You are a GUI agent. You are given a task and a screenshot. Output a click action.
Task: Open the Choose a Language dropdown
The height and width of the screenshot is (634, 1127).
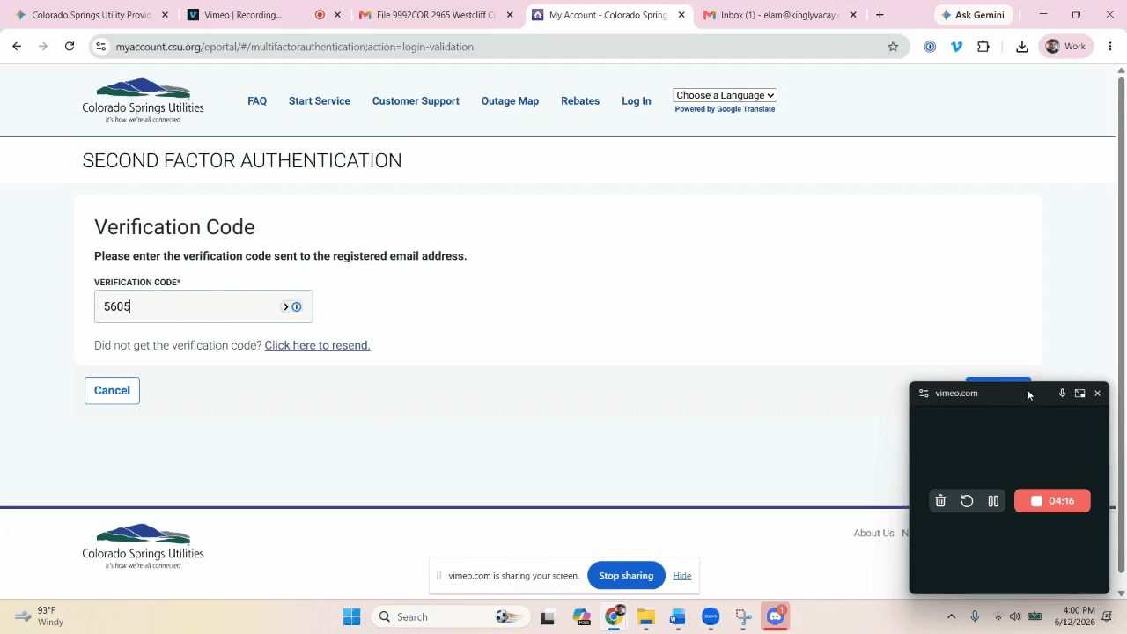(725, 95)
